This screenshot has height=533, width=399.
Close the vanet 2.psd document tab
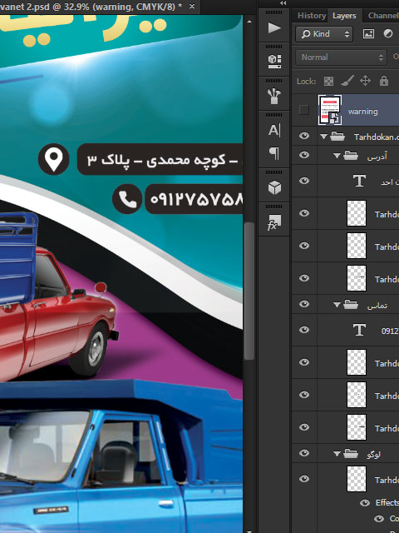click(x=192, y=6)
